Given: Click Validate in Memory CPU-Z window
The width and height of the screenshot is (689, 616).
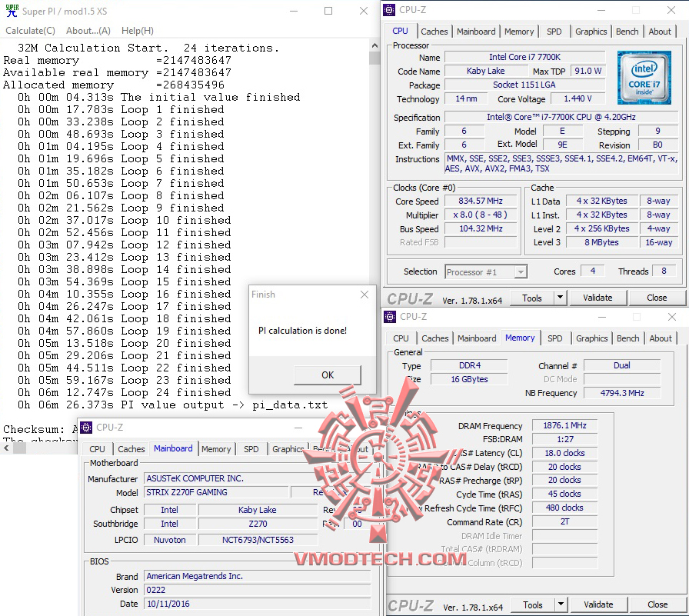Looking at the screenshot, I should [598, 605].
